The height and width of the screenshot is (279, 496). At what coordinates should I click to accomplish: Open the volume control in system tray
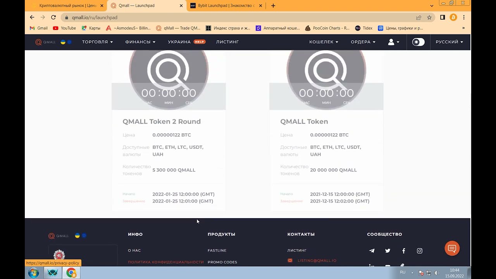(x=437, y=273)
